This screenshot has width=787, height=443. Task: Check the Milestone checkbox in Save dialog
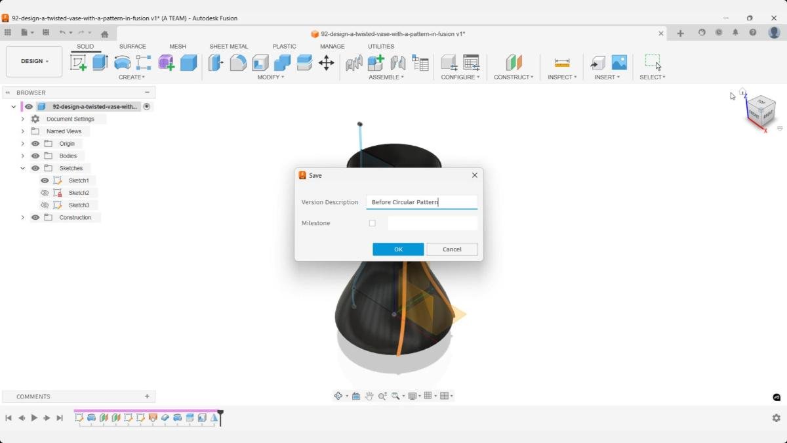click(372, 223)
